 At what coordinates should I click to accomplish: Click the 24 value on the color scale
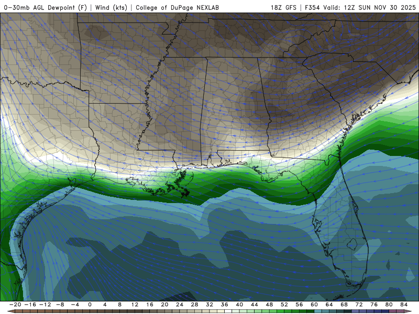click(180, 305)
